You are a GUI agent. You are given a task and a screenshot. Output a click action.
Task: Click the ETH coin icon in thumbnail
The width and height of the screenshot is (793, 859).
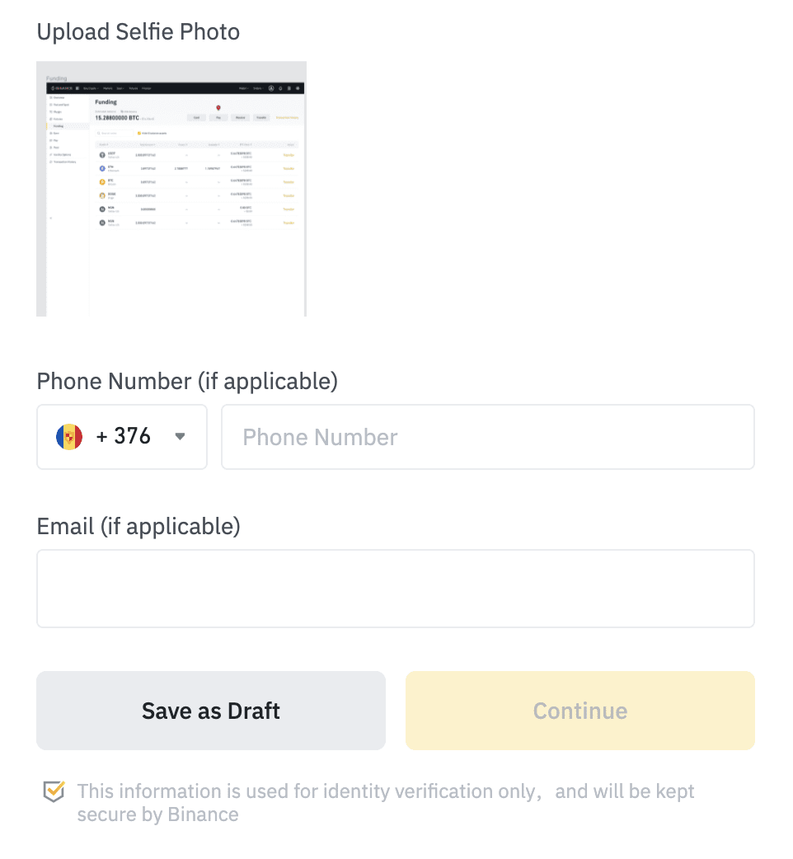(102, 168)
